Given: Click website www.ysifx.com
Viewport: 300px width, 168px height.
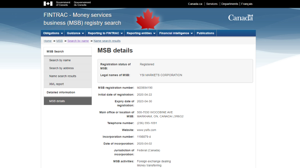Looking at the screenshot, I should pos(147,130).
